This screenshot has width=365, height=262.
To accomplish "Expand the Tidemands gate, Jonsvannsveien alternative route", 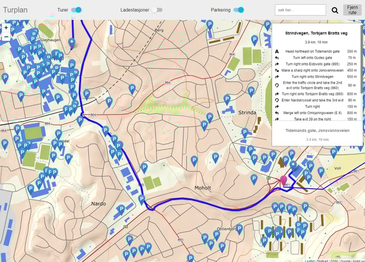I will (317, 130).
